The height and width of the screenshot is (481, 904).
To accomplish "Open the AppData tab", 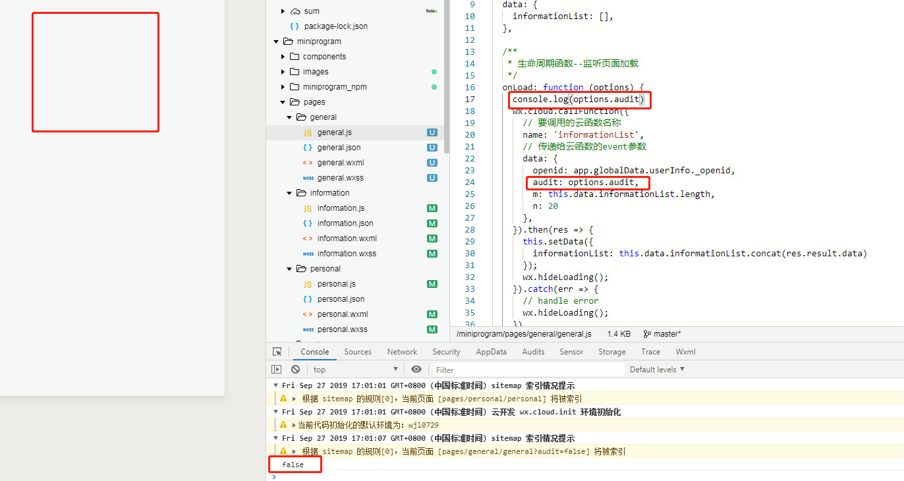I will (x=491, y=352).
